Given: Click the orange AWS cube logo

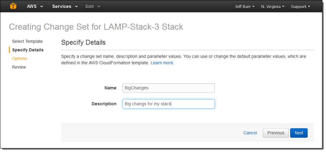Looking at the screenshot, I should tap(13, 6).
